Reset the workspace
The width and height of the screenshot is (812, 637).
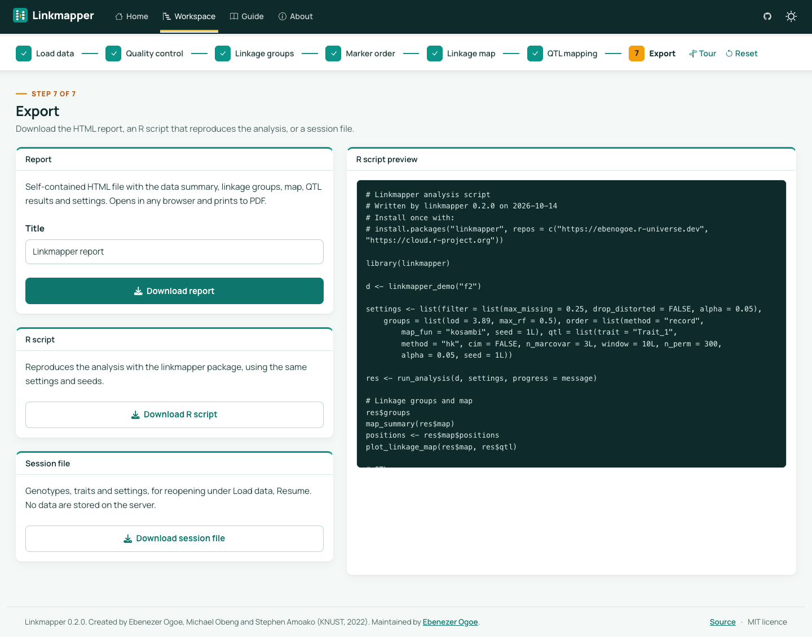click(x=742, y=54)
